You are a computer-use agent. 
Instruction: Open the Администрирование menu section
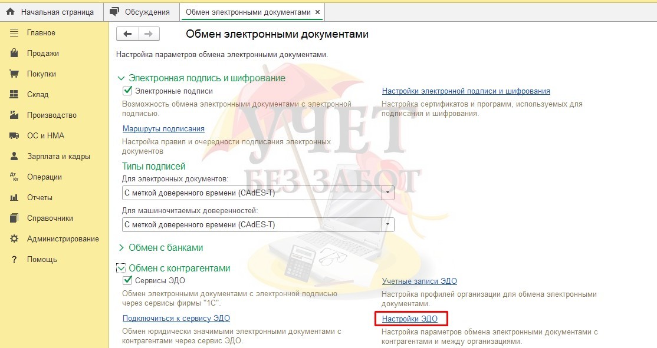(63, 239)
